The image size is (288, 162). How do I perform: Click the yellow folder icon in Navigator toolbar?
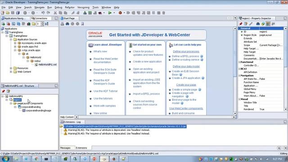tap(34, 24)
